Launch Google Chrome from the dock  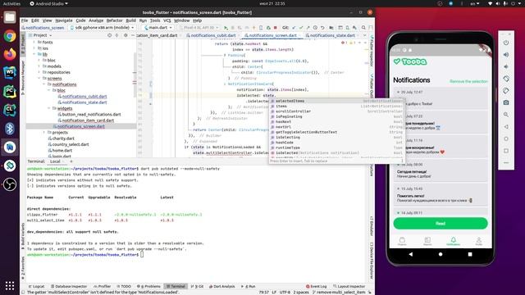pyautogui.click(x=10, y=36)
